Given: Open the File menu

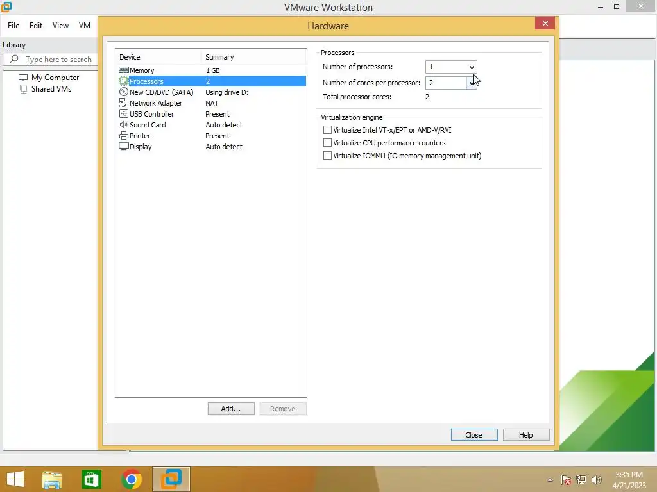Looking at the screenshot, I should pos(13,26).
